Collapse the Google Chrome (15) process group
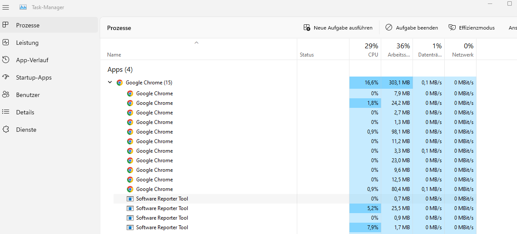This screenshot has height=234, width=517. click(110, 83)
